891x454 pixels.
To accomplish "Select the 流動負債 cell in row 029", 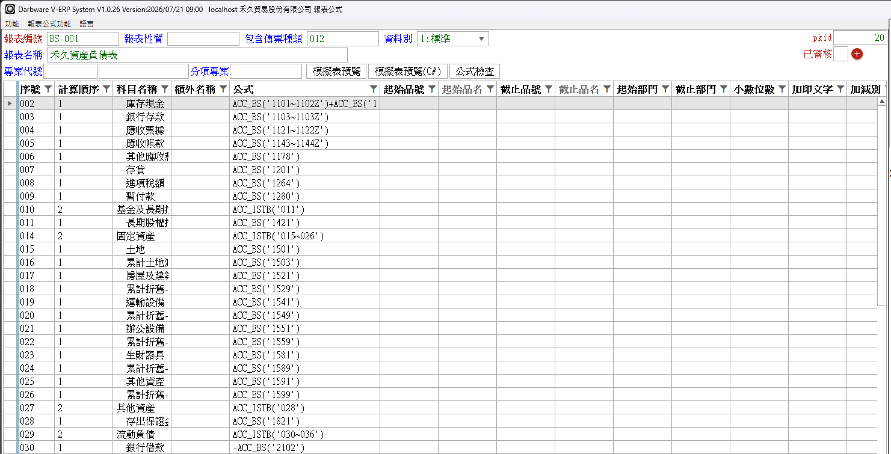I will click(x=142, y=434).
